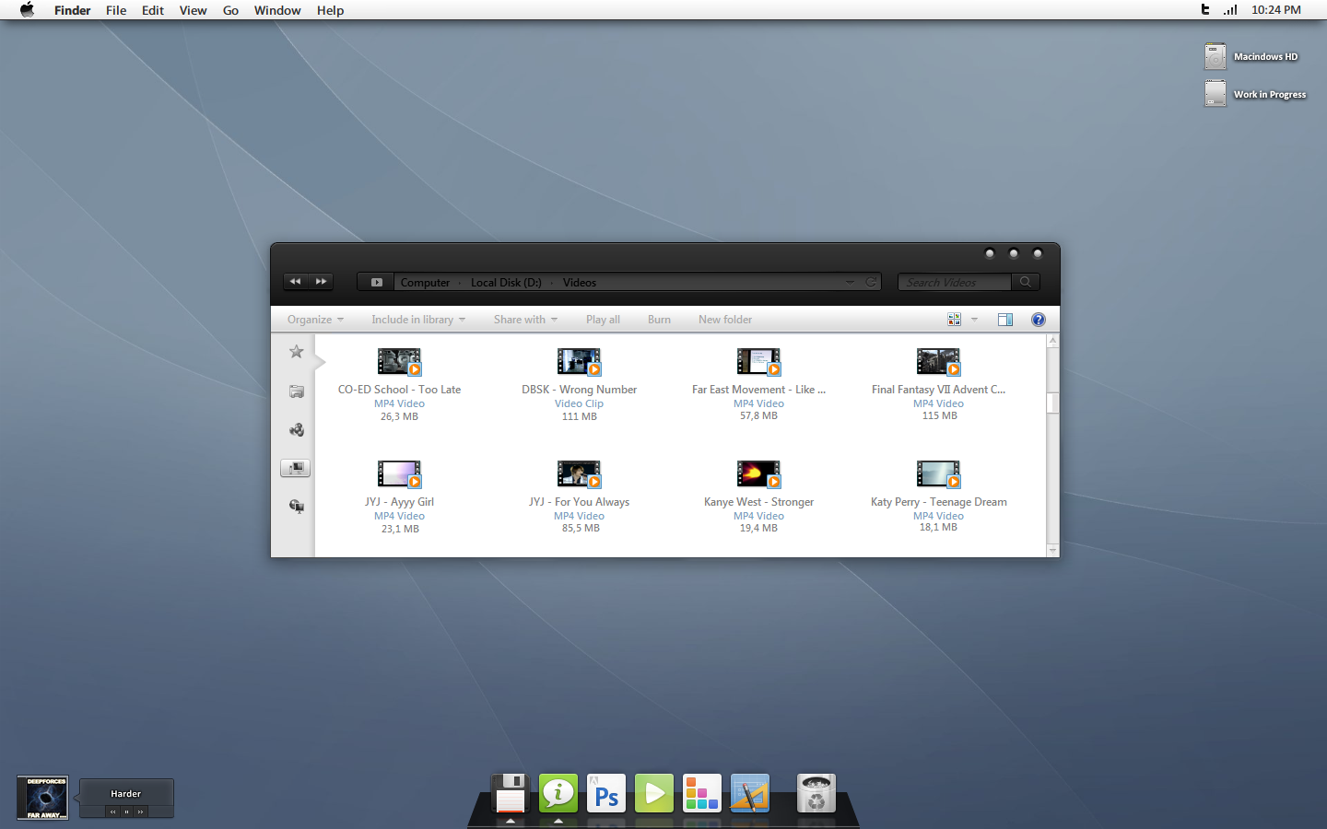
Task: Skip to next track in music widget
Action: tap(140, 811)
